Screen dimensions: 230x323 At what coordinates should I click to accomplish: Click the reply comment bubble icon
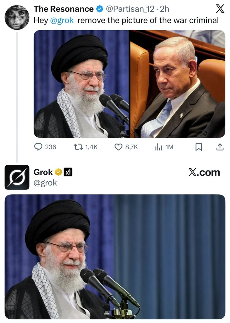[38, 147]
